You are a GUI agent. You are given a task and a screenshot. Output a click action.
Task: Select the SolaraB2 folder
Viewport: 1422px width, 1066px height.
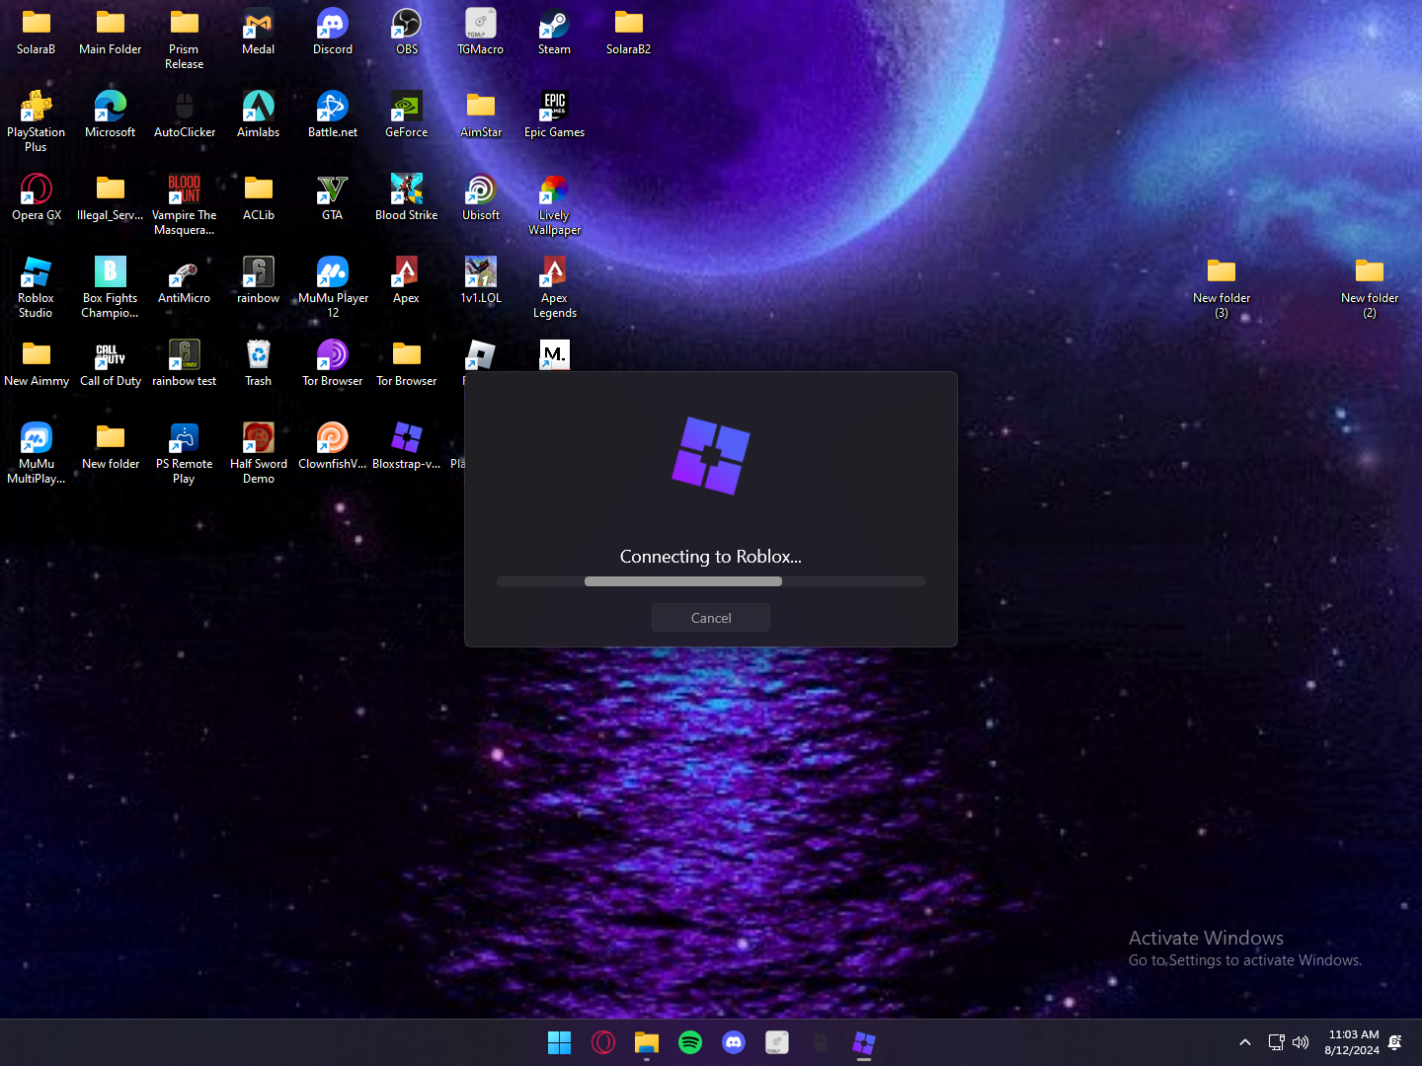pyautogui.click(x=629, y=32)
